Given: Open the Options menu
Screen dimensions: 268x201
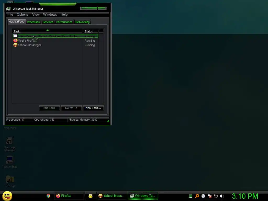Looking at the screenshot, I should coord(23,15).
